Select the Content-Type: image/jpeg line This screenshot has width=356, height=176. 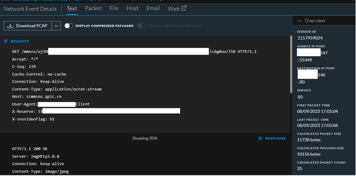point(40,171)
